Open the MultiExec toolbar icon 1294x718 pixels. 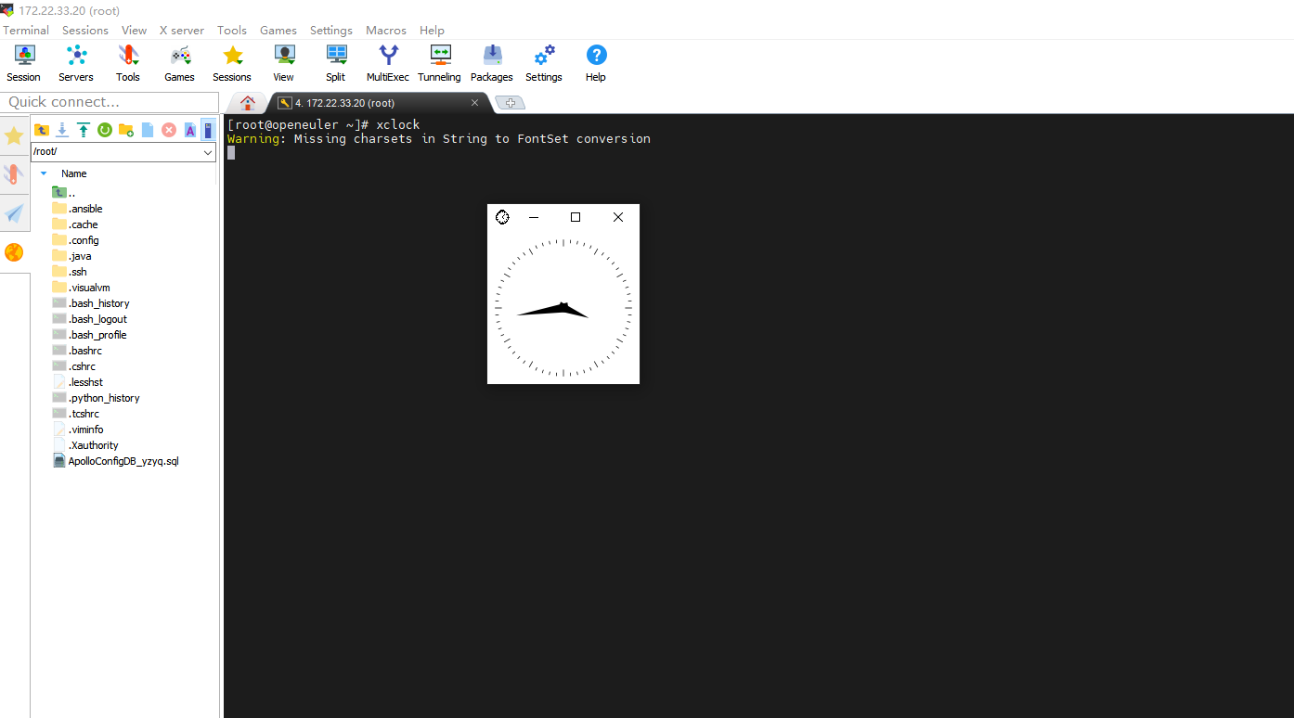pos(387,62)
